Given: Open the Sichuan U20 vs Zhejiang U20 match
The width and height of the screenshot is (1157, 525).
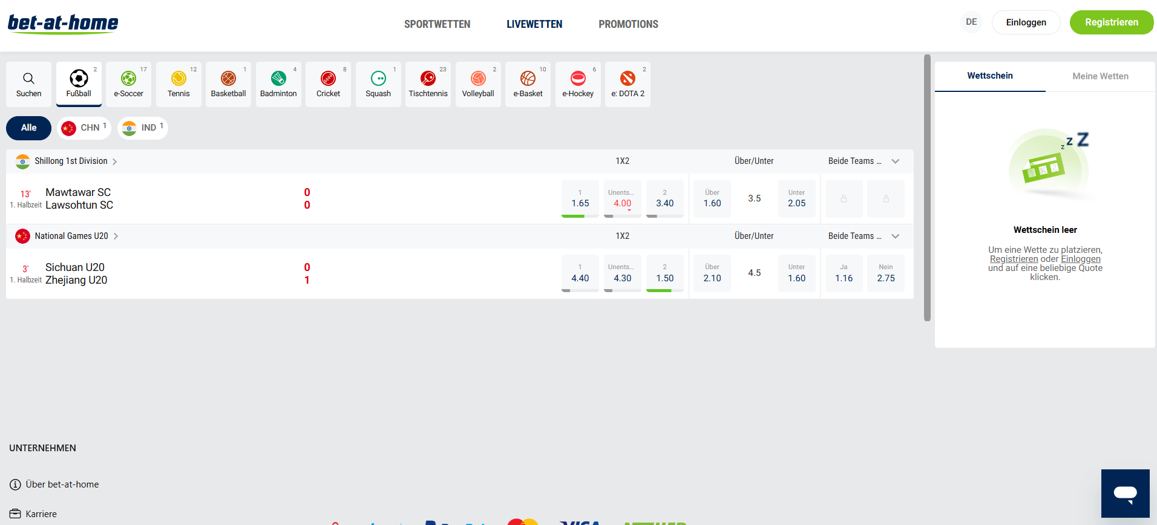Looking at the screenshot, I should coord(76,273).
